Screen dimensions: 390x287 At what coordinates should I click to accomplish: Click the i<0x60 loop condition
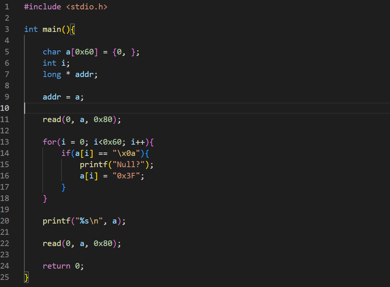(x=107, y=142)
